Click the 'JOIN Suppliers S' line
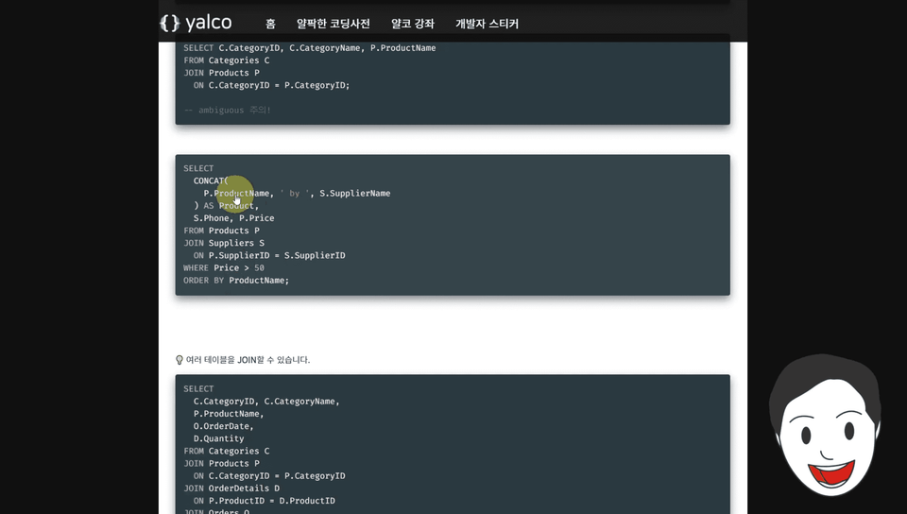The image size is (907, 514). (x=224, y=243)
